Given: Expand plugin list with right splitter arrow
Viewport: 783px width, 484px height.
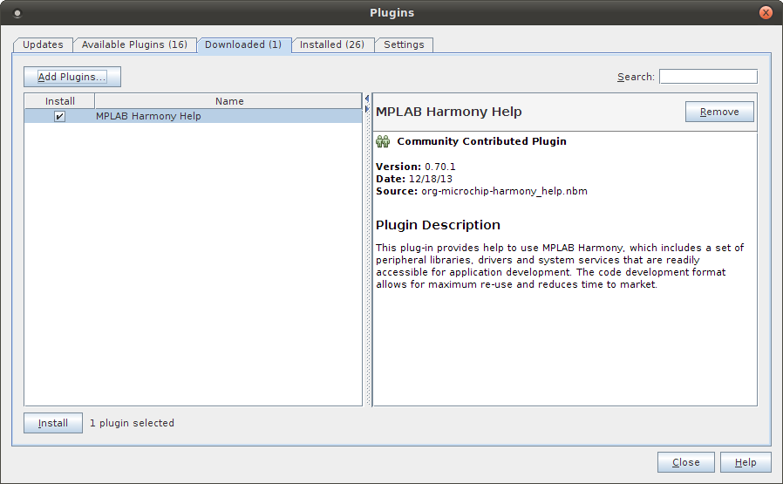Looking at the screenshot, I should point(367,109).
